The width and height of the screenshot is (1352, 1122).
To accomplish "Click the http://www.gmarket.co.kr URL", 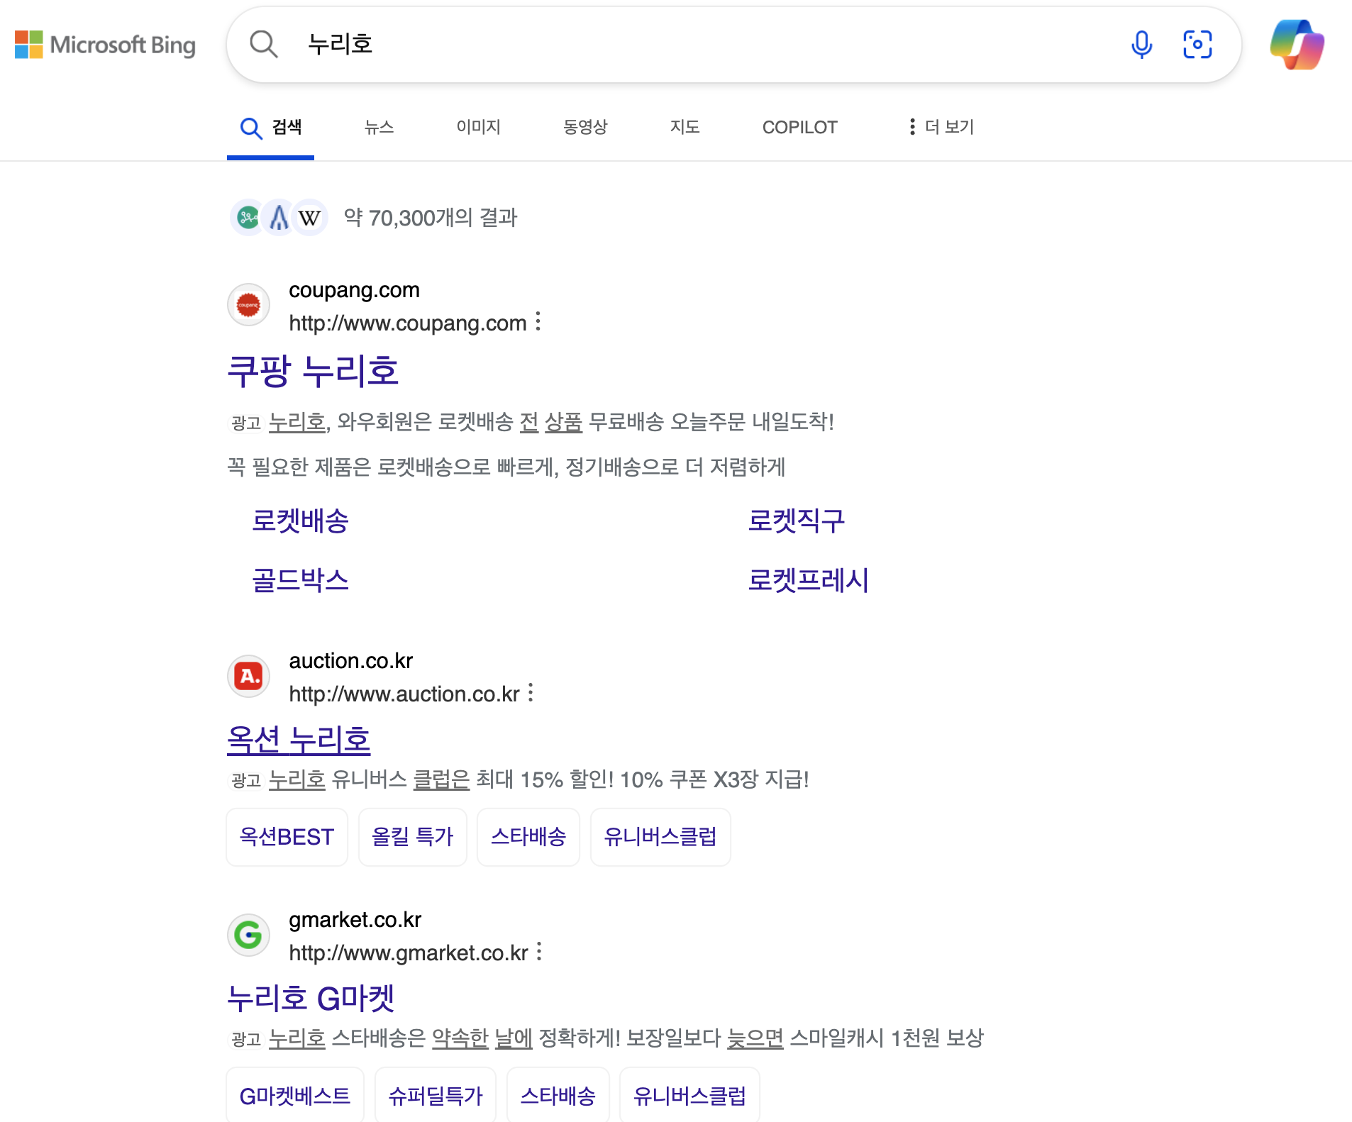I will (409, 952).
